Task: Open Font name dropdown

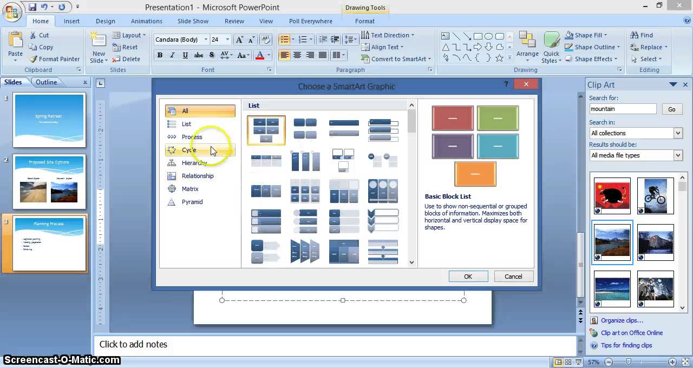Action: (x=206, y=40)
